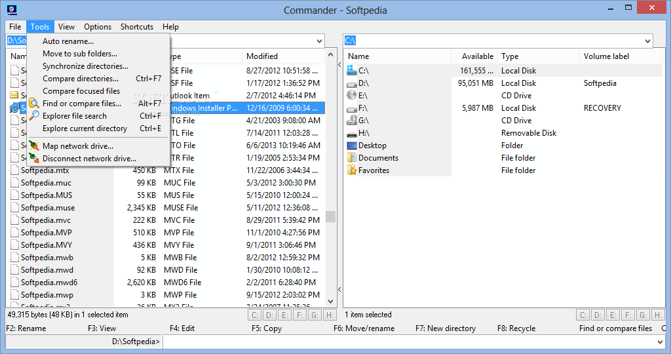Click file icon of Softpedia.mwp
The image size is (671, 354).
click(x=14, y=295)
